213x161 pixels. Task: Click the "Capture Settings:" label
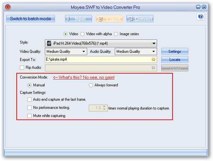click(33, 93)
